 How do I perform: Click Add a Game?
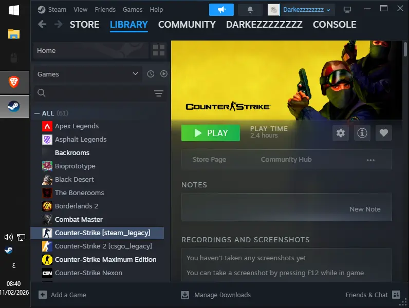pos(62,295)
